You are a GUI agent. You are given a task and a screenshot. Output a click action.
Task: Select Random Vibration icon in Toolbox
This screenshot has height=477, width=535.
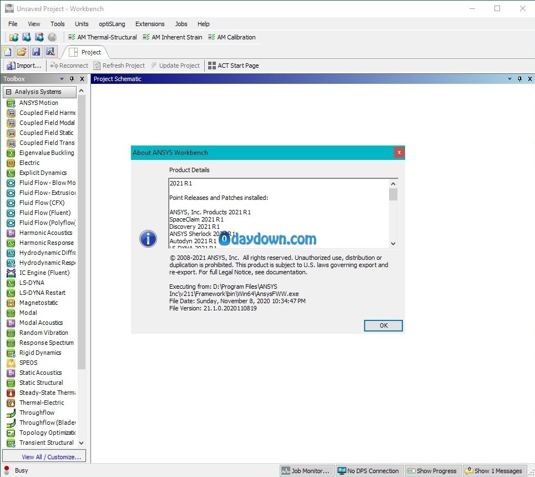click(x=11, y=333)
